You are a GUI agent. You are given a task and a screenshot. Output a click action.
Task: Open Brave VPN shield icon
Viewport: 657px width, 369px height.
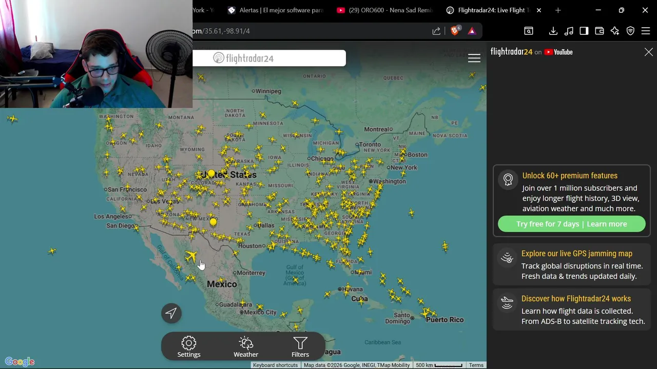pos(630,31)
